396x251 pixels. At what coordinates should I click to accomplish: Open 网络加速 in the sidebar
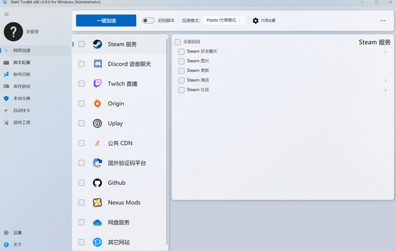35,50
